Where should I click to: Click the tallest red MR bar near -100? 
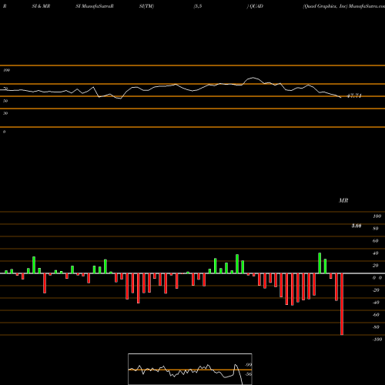pyautogui.click(x=342, y=304)
